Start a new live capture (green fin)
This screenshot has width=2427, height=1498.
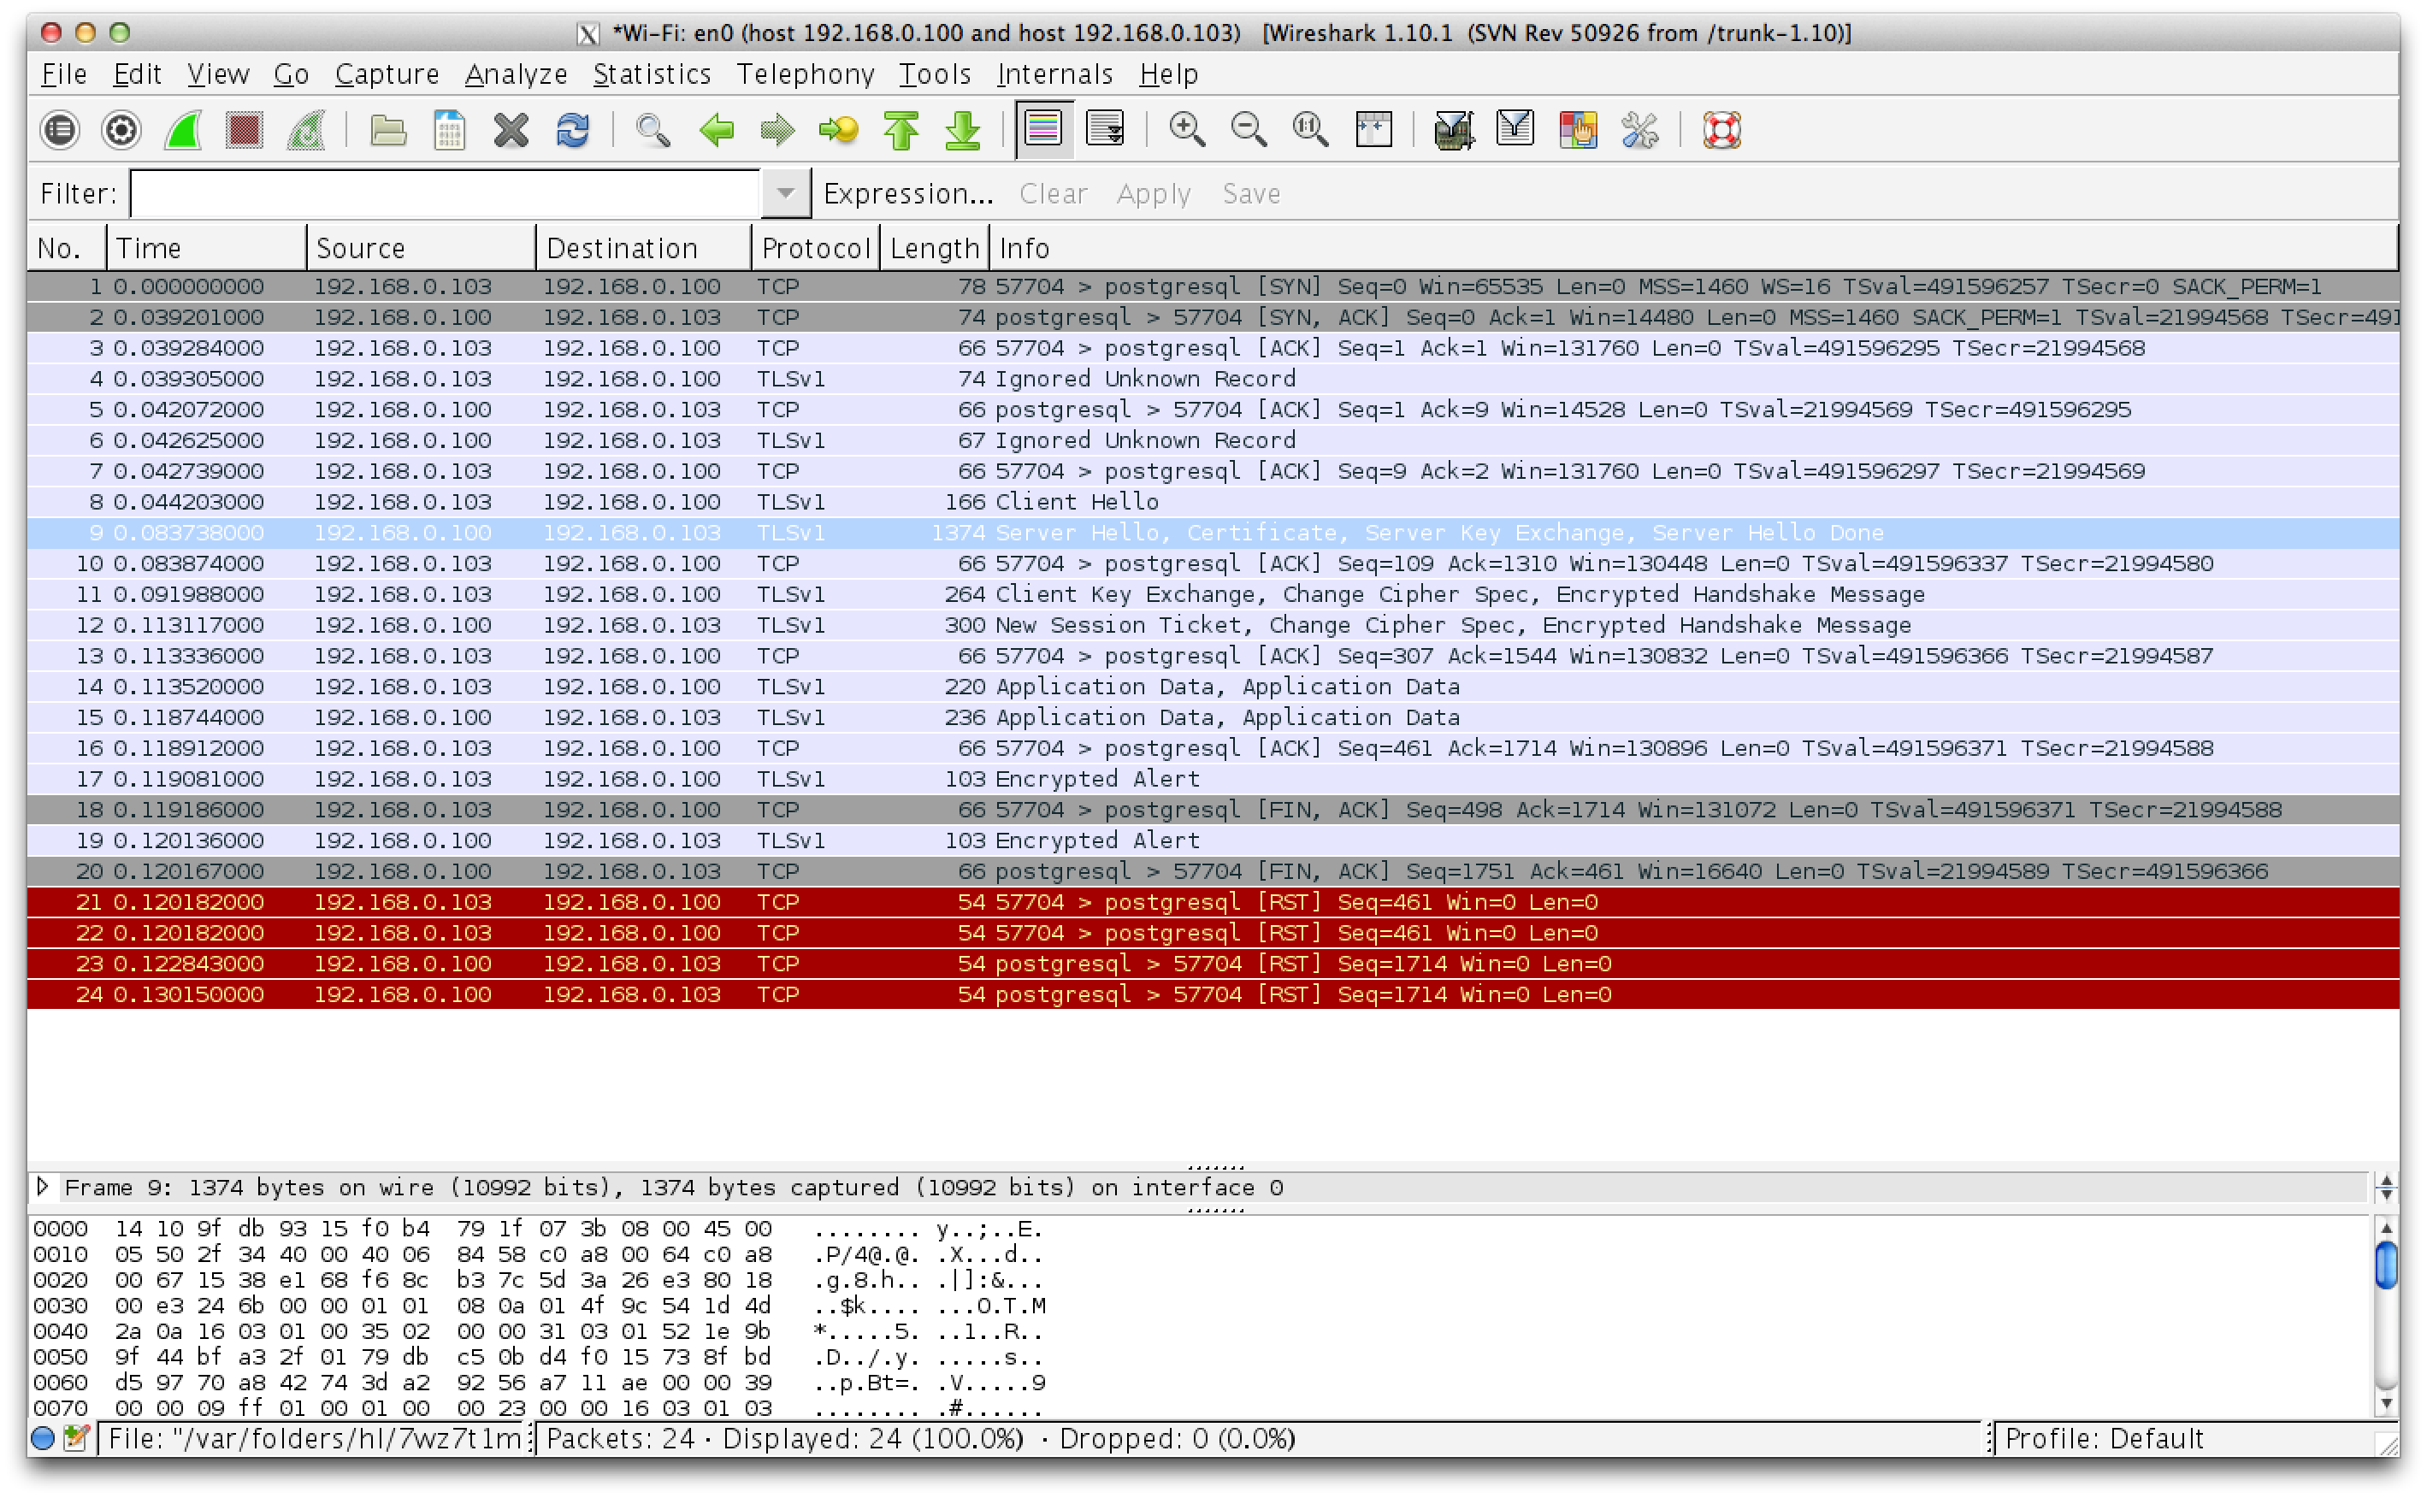[x=183, y=130]
